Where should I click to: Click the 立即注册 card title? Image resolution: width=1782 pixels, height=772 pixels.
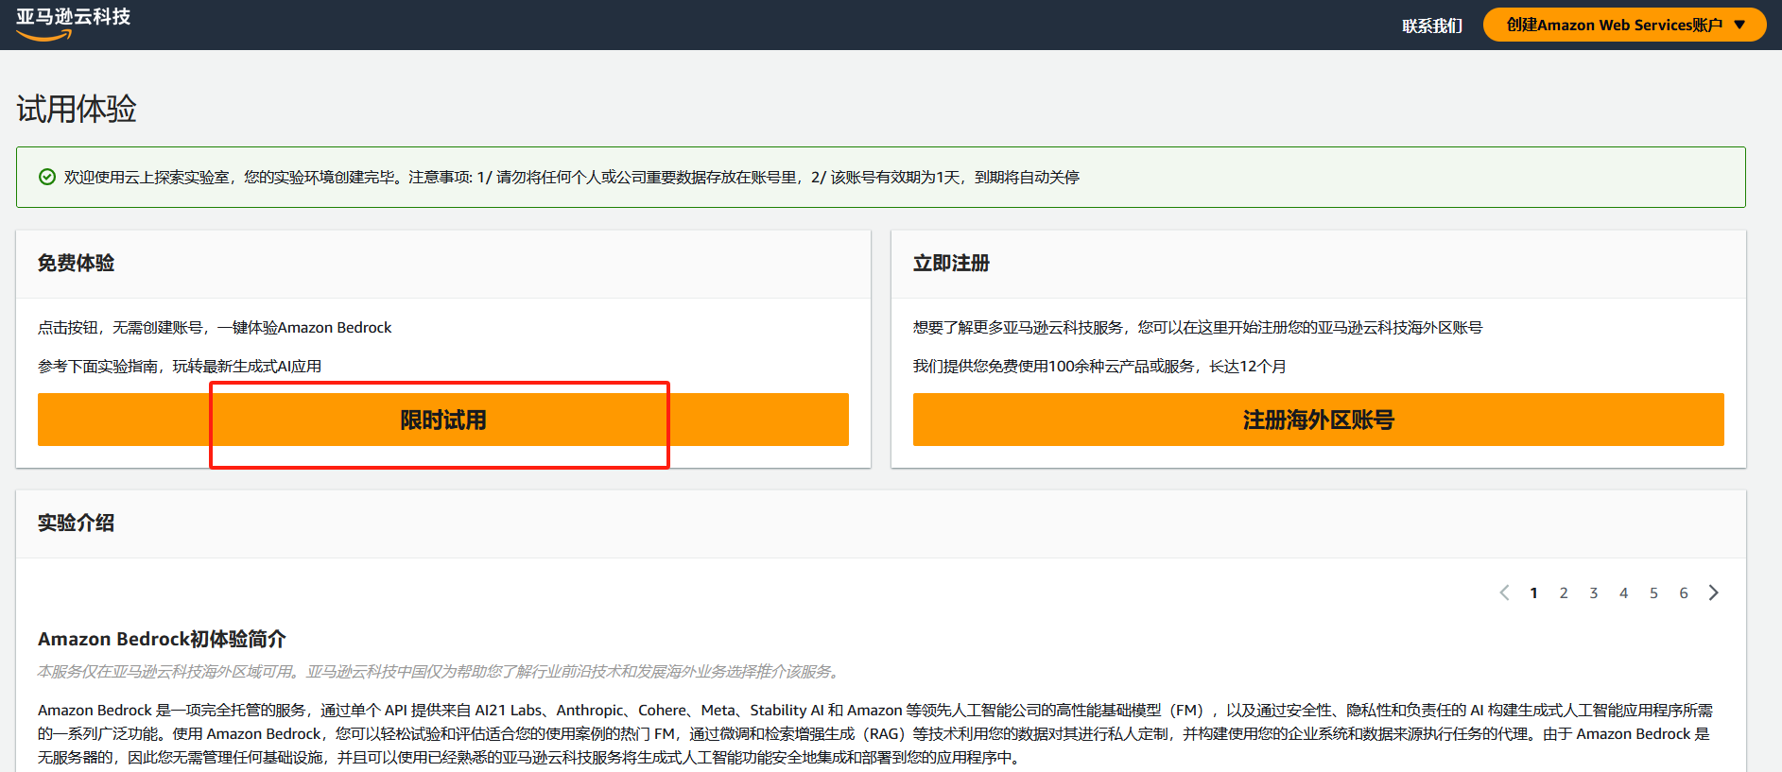point(951,263)
